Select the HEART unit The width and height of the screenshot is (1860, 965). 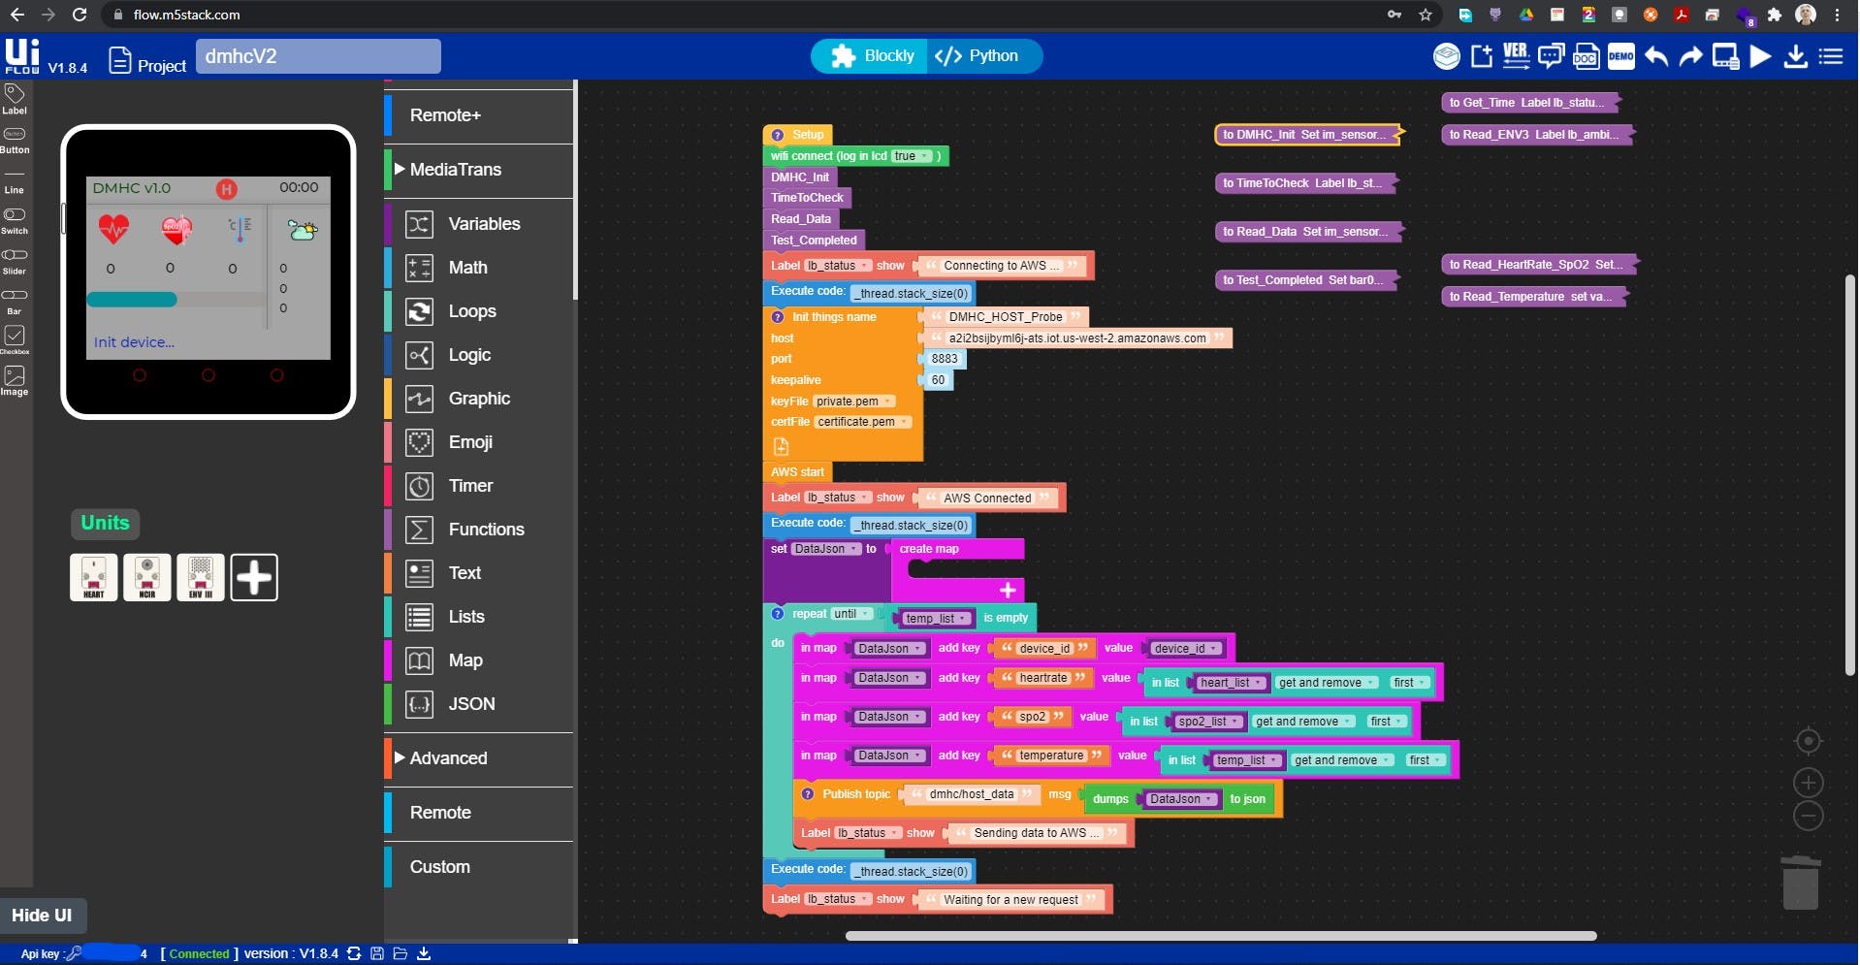point(94,577)
